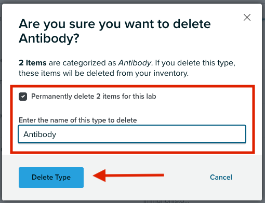The image size is (265, 203).
Task: Click the blue Delete Type button
Action: 51,178
